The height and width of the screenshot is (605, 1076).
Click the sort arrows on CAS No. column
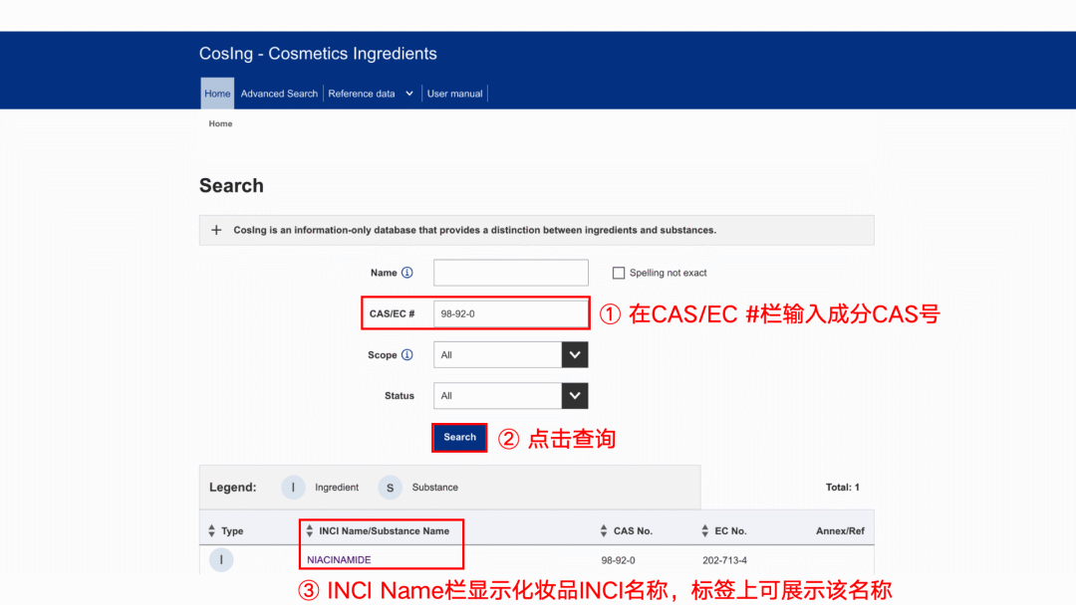tap(603, 530)
